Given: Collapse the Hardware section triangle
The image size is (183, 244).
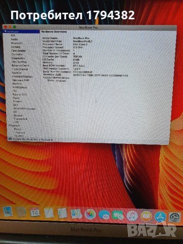Looking at the screenshot, I should [x=6, y=32].
